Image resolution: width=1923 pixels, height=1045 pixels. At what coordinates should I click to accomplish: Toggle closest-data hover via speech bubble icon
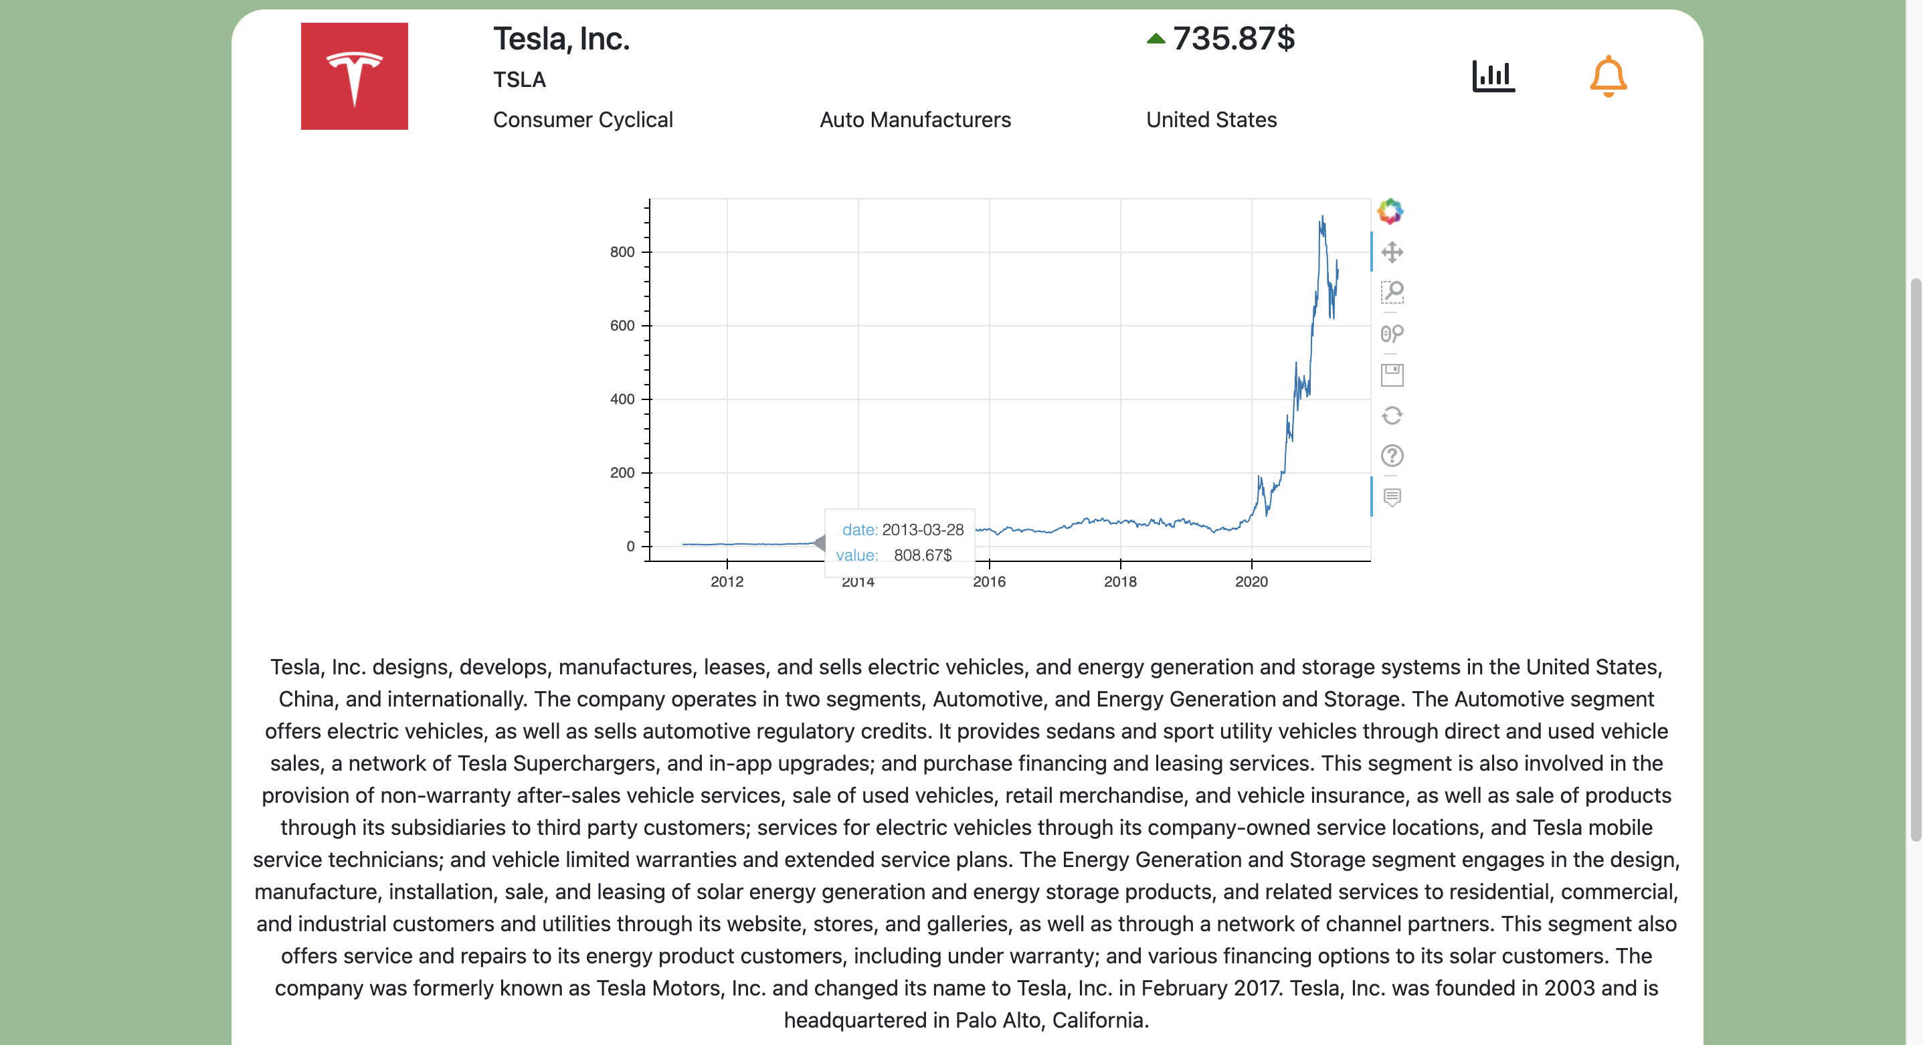click(1393, 495)
